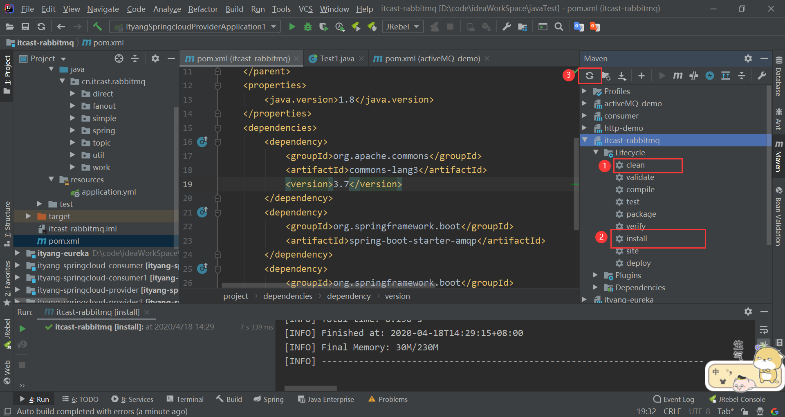Open the run configuration dropdown
The height and width of the screenshot is (417, 785).
tap(195, 27)
